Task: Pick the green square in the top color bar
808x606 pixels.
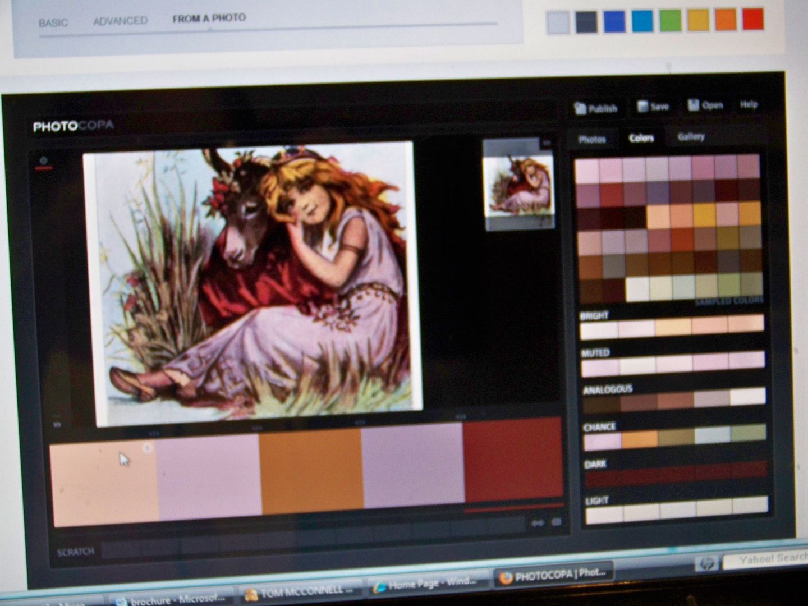Action: [670, 21]
